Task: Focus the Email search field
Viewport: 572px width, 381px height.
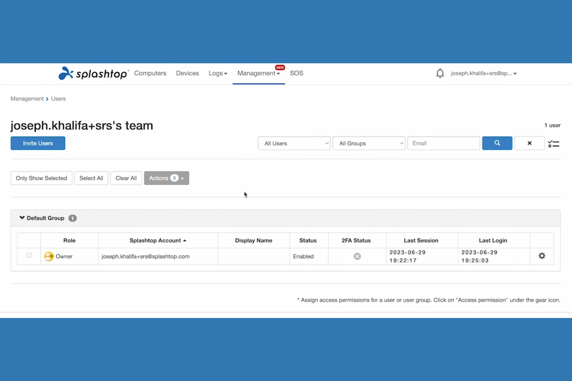Action: (443, 143)
